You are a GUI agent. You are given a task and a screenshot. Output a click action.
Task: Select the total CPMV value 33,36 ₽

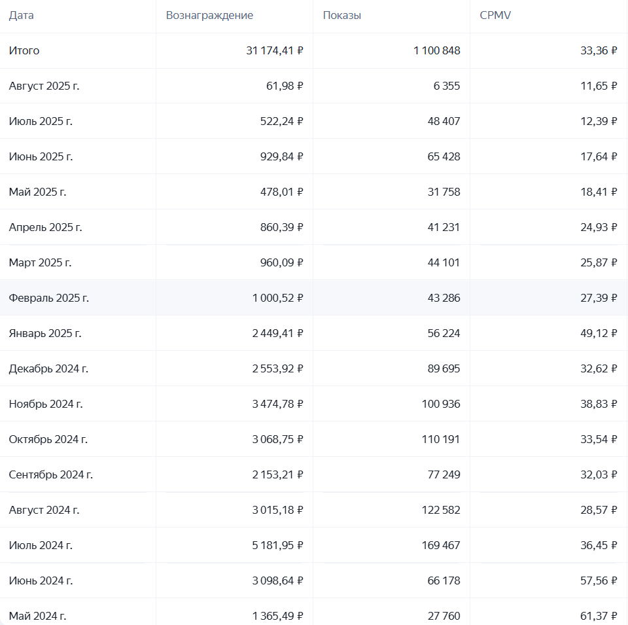click(598, 51)
